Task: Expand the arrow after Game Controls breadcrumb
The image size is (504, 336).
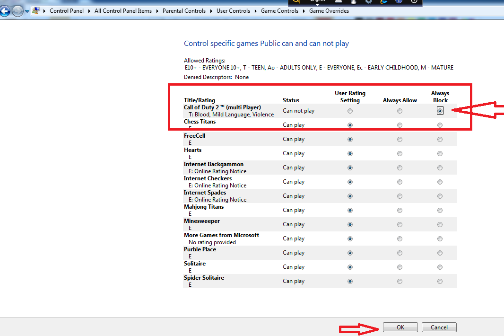Action: tap(304, 11)
